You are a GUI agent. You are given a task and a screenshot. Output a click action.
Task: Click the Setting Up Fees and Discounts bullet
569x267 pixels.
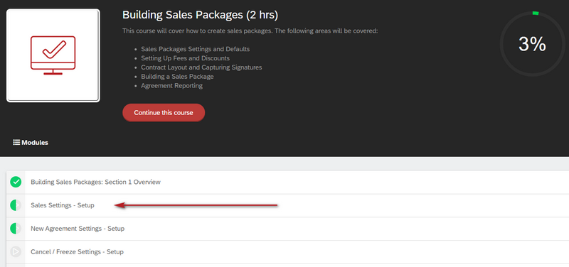coord(186,58)
